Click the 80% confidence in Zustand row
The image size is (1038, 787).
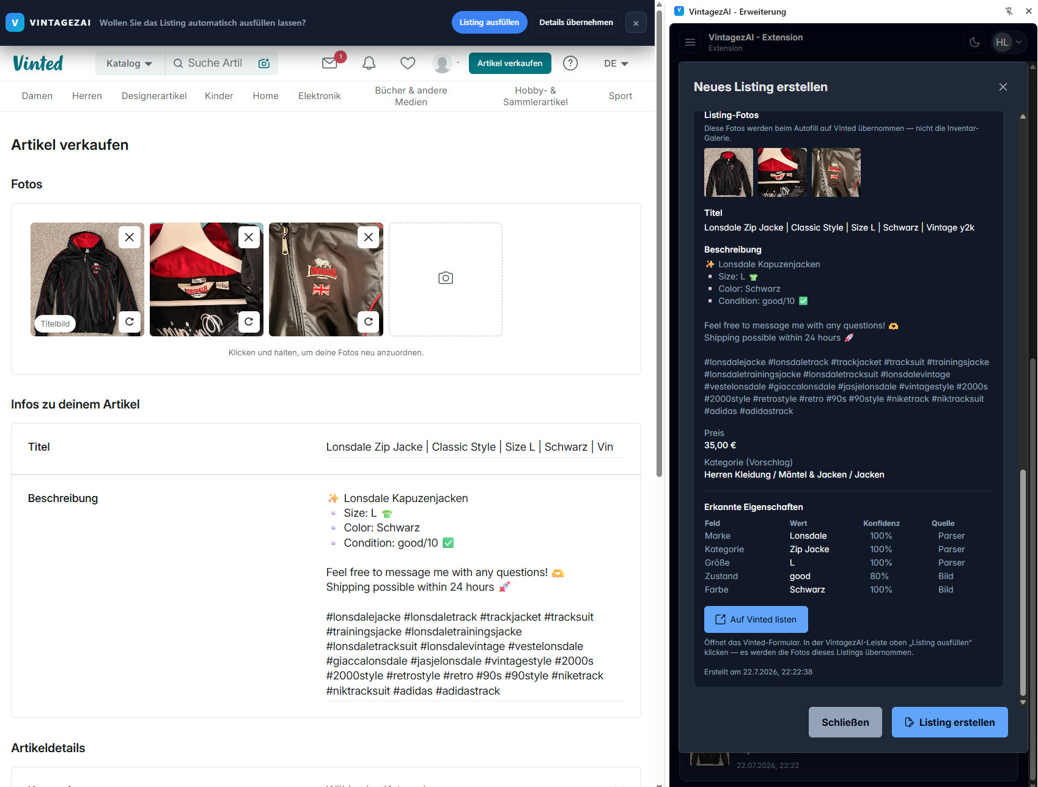click(880, 576)
